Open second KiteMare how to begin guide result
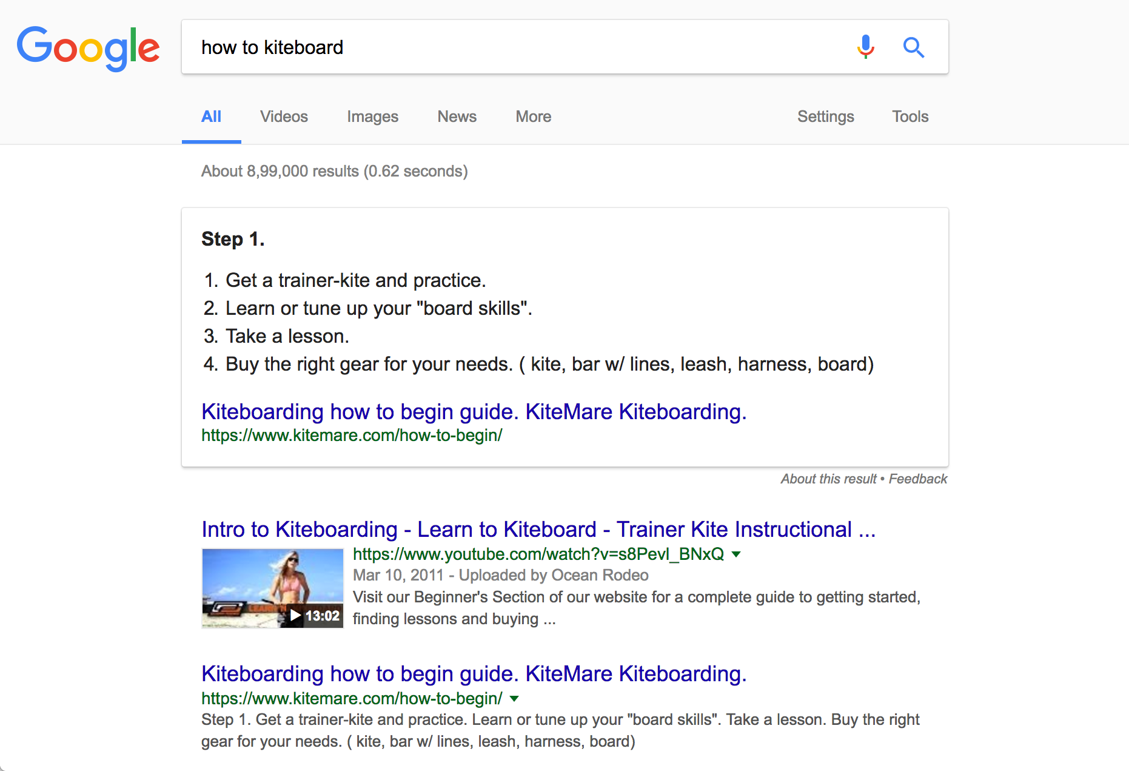Viewport: 1129px width, 771px height. (474, 674)
